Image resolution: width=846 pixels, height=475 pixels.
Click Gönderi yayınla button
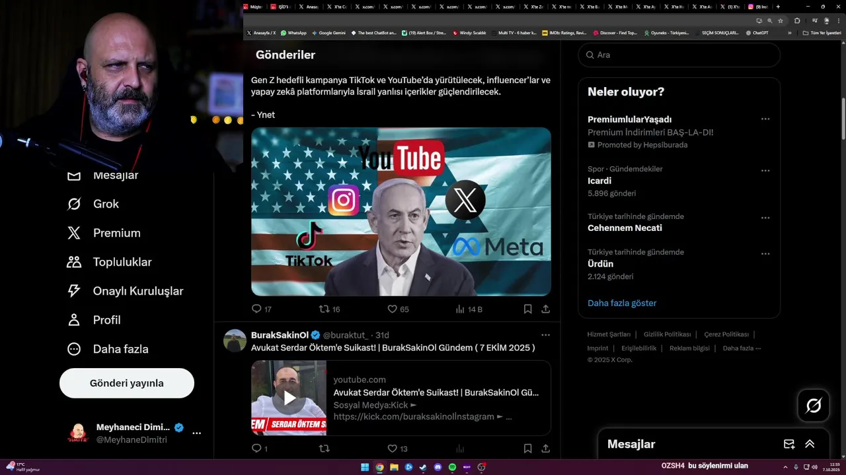(x=127, y=383)
